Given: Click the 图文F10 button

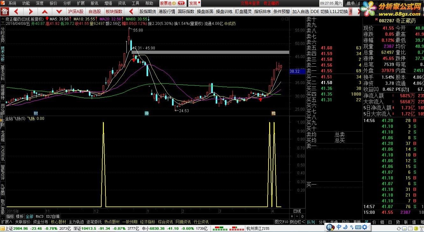Looking at the screenshot, I should pos(281,222).
